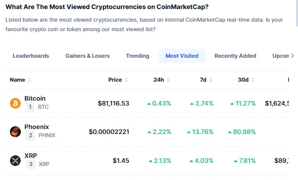Click the page vertical scrollbar thumb
The image size is (298, 180).
297,13
